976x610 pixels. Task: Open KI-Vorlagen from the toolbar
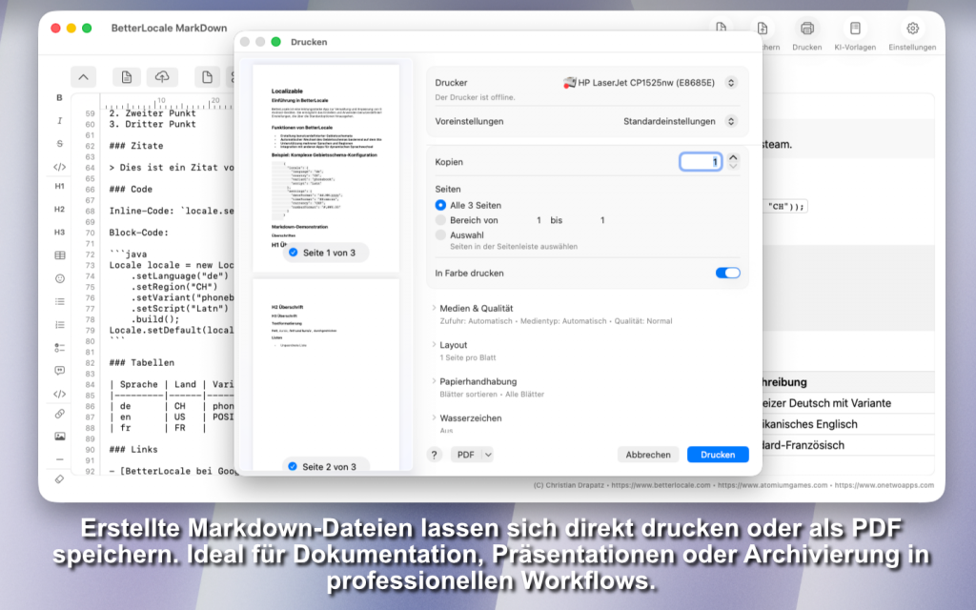click(x=855, y=33)
